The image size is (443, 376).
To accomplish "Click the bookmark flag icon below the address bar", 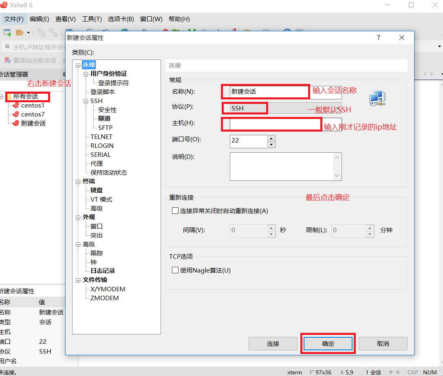I will coord(8,60).
